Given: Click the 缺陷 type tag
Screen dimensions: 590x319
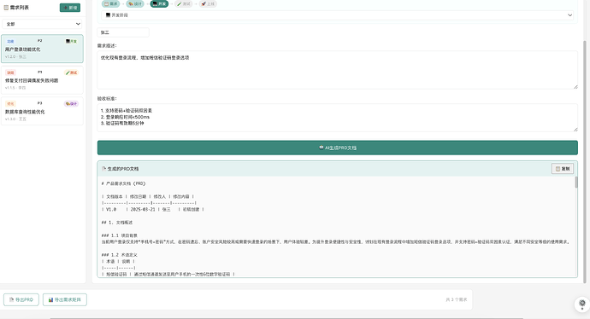Looking at the screenshot, I should coord(10,72).
